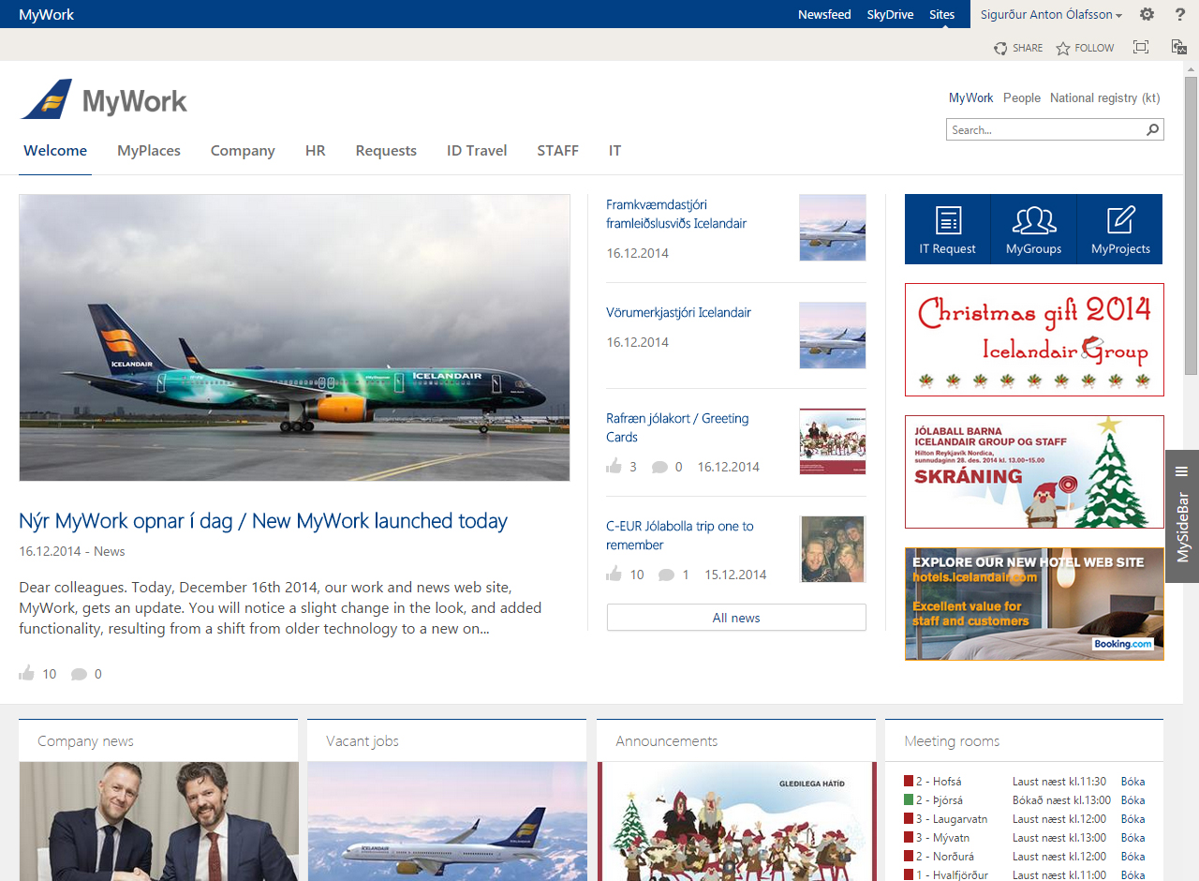Book the Hofsá meeting room via Bóka
The height and width of the screenshot is (881, 1199).
point(1132,782)
